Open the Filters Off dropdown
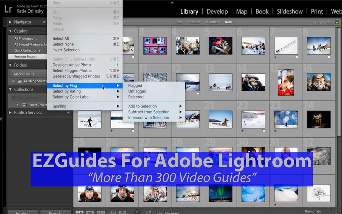The image size is (342, 214). tap(322, 22)
